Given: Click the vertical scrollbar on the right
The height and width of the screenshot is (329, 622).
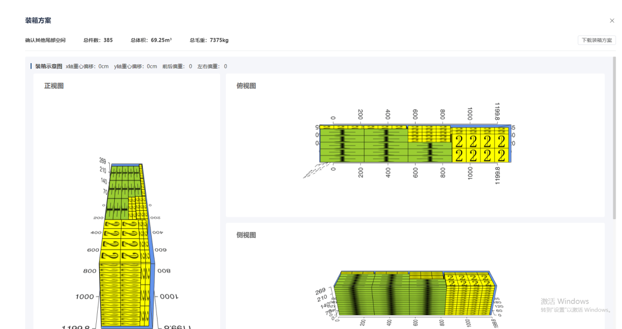Looking at the screenshot, I should 614,141.
